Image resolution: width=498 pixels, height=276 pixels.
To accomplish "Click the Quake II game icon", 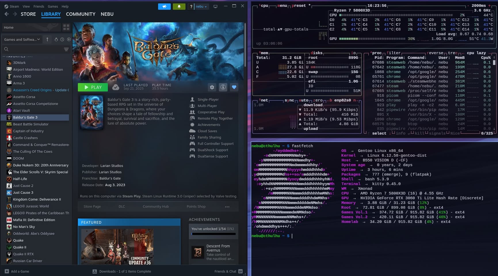I will (9, 247).
